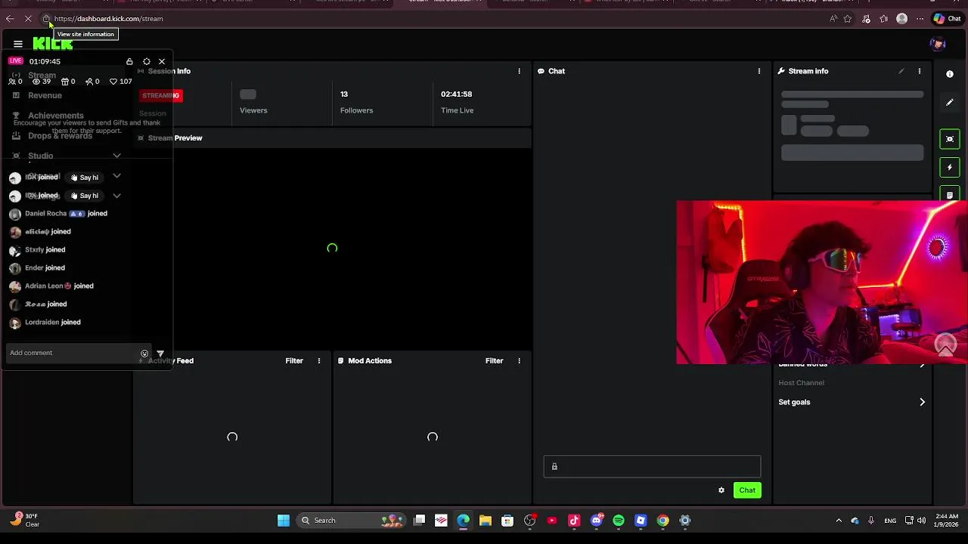Open the Stream sidebar item

click(42, 76)
